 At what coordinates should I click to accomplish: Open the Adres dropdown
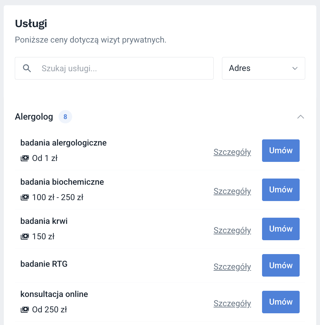click(263, 68)
